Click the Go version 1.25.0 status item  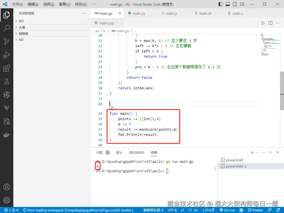pos(209,210)
